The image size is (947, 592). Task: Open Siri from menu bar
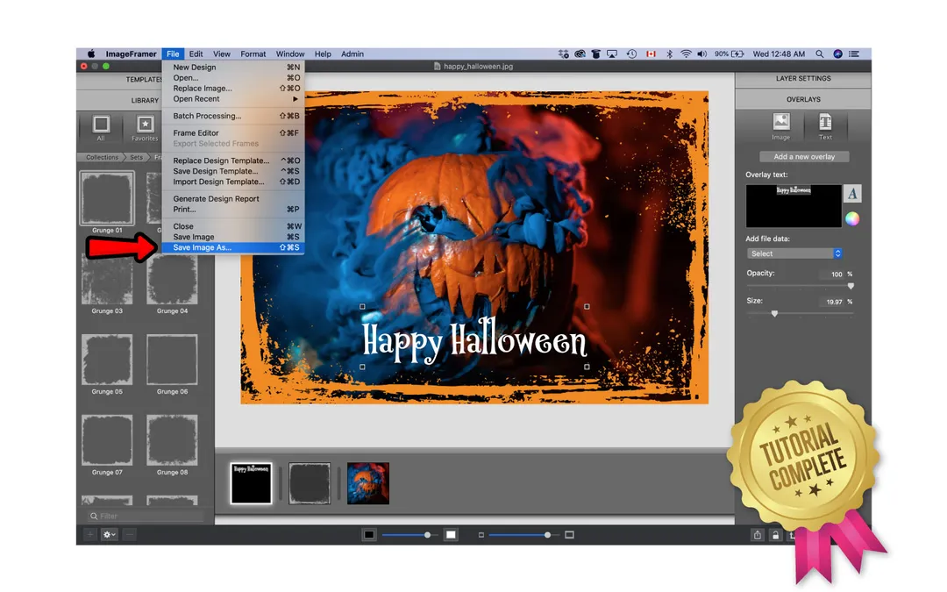tap(837, 53)
